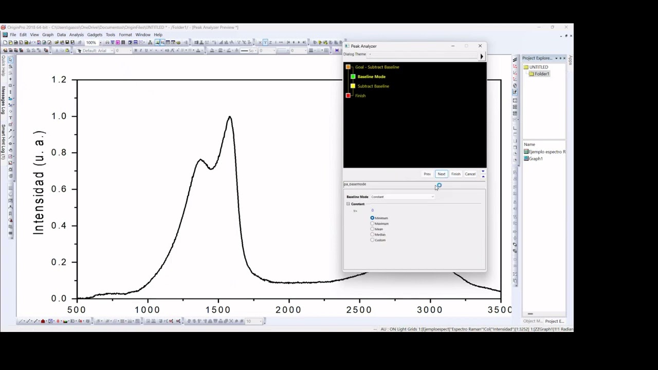Click the Graph1 window icon in Project Explorer
658x370 pixels.
tap(526, 159)
